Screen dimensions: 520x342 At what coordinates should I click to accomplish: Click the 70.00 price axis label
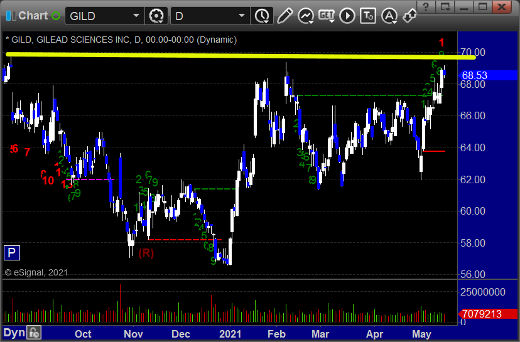pyautogui.click(x=473, y=52)
